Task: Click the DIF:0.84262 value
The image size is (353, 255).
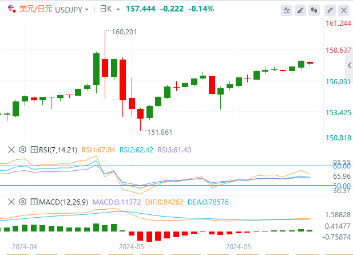Action: coord(164,202)
